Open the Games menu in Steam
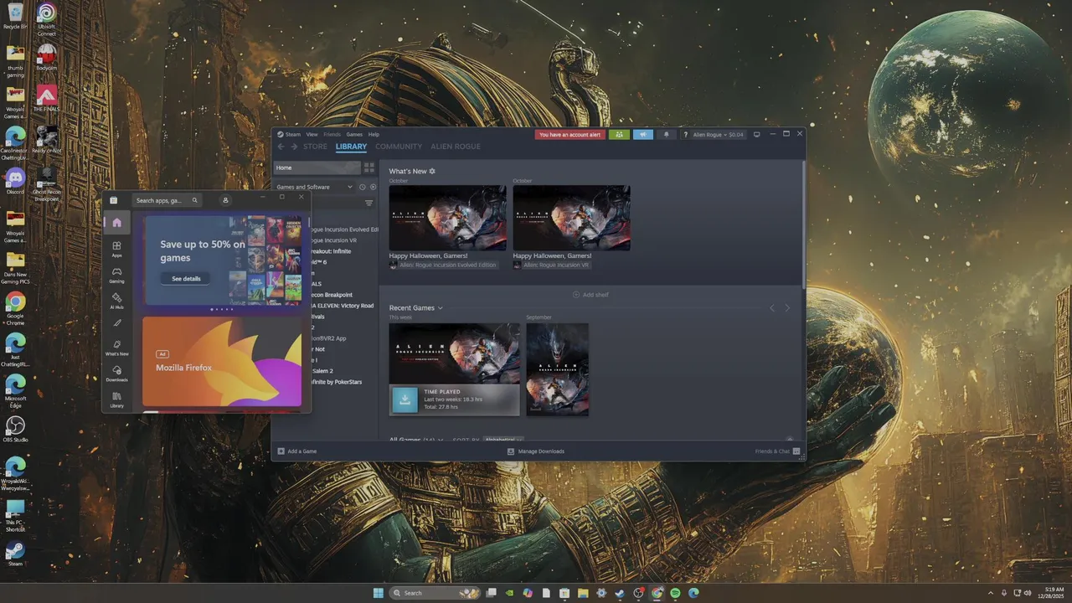Viewport: 1072px width, 603px height. tap(354, 134)
